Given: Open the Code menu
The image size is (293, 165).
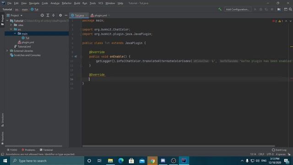Looking at the screenshot, I should coord(45,3).
